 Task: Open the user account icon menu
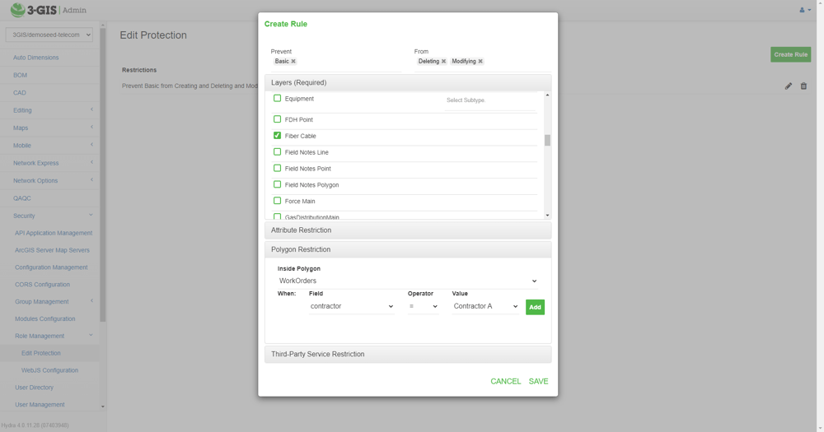(805, 10)
